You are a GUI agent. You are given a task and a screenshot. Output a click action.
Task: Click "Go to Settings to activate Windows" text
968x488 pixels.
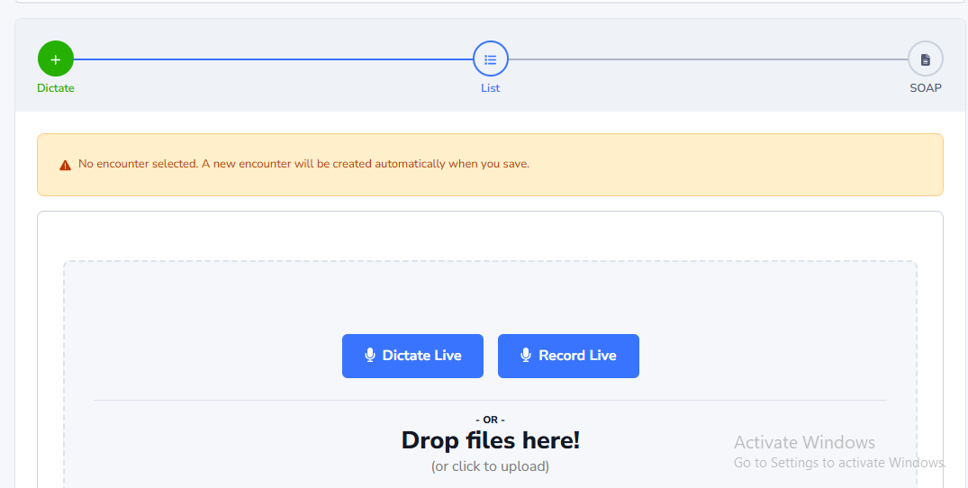(x=839, y=463)
